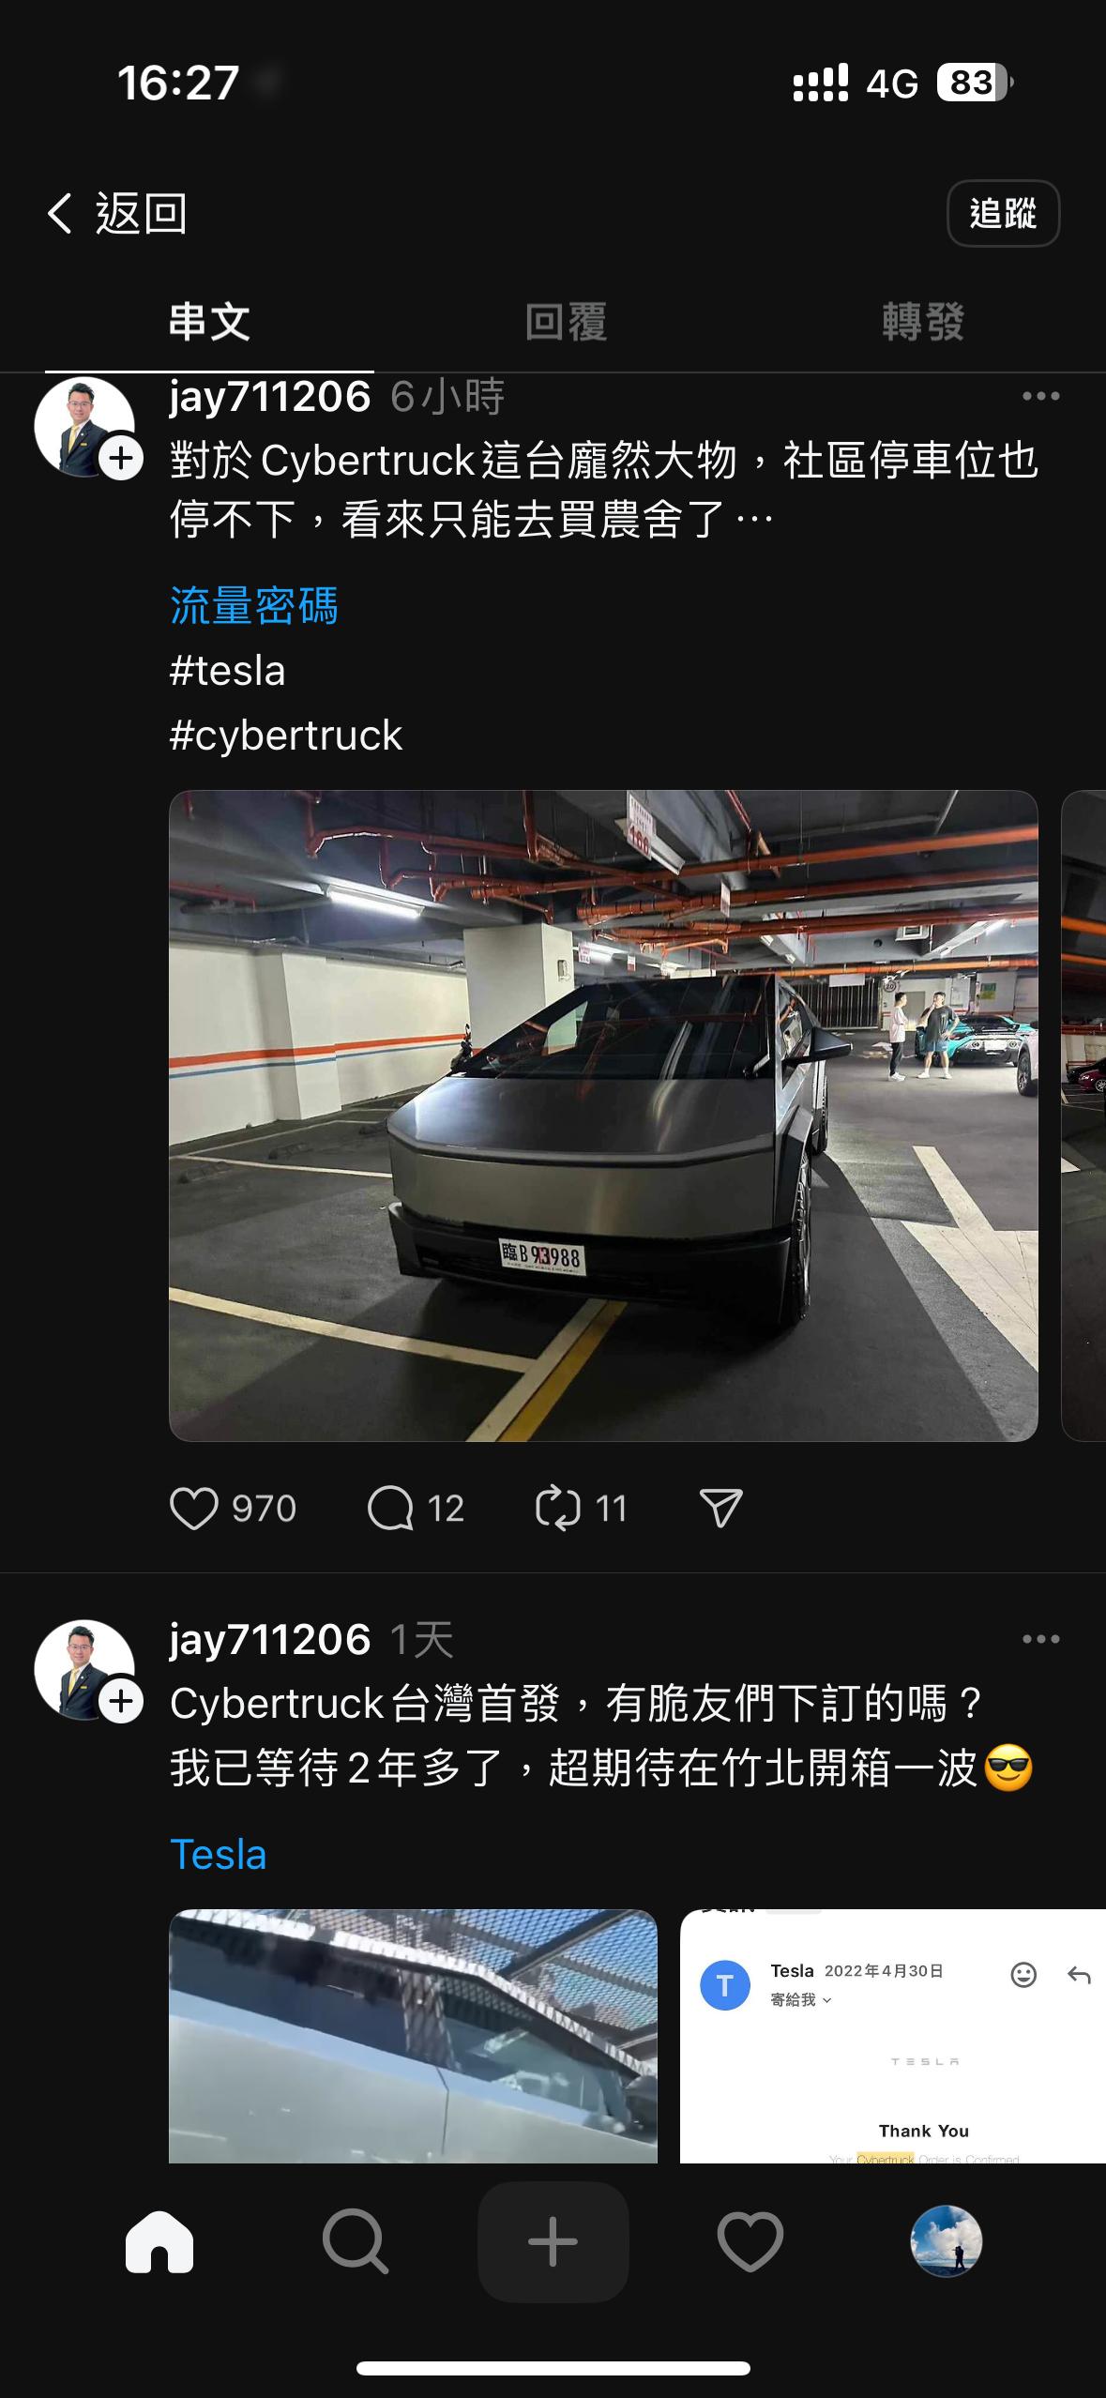Open the 流量密碼 topic link

click(x=253, y=605)
